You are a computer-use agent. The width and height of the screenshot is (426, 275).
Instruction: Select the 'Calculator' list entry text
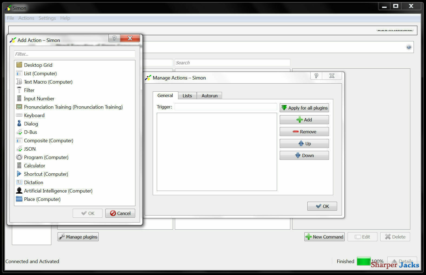click(x=35, y=166)
